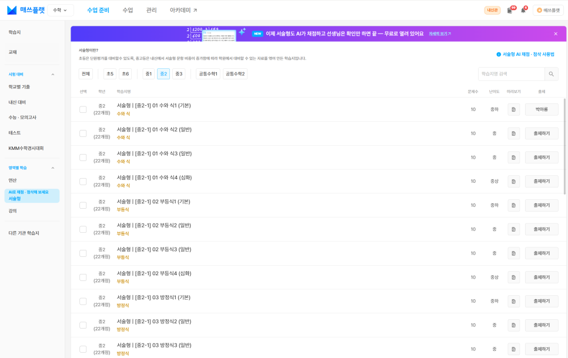Click 출제하기 for 부등식3 (일반)

coord(542,253)
